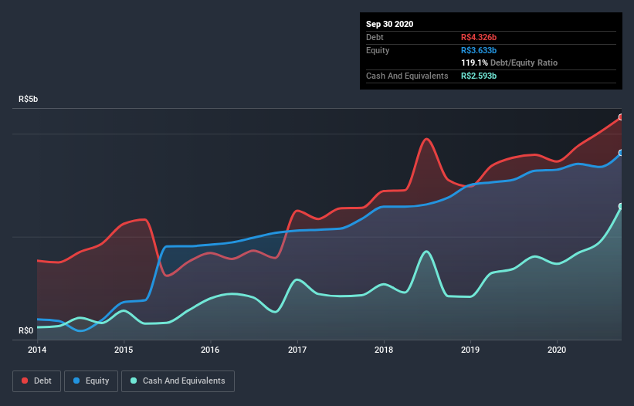This screenshot has width=634, height=406.
Task: Click the 2015 x-axis label
Action: pos(124,350)
